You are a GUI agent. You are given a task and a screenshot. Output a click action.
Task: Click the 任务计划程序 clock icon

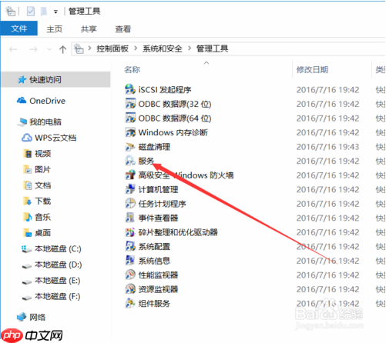(x=130, y=204)
